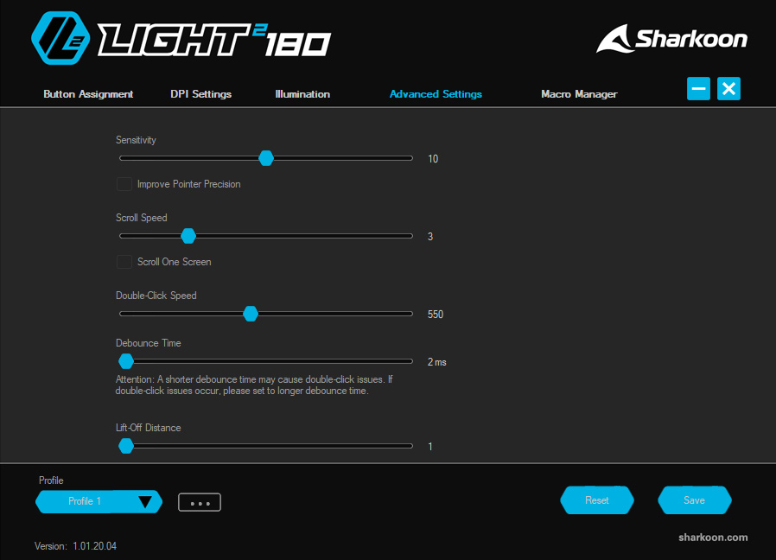Go to the Illumination tab
Viewport: 776px width, 560px height.
click(x=302, y=94)
